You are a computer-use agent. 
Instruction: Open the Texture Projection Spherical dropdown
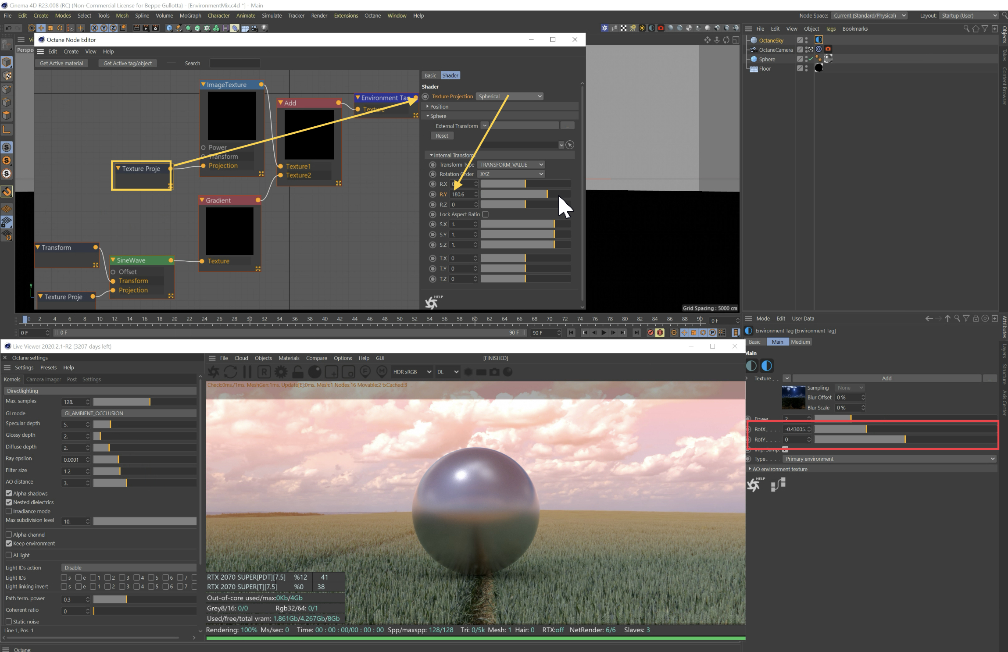coord(509,96)
